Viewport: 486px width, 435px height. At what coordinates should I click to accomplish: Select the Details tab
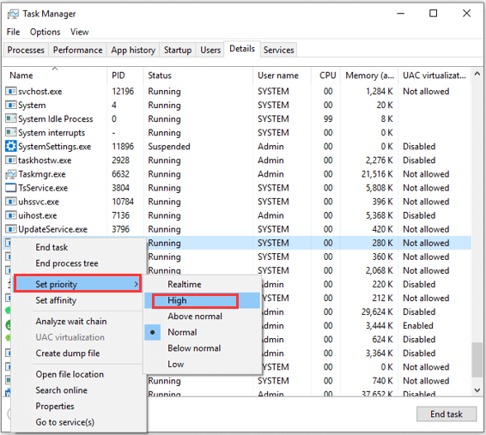click(x=242, y=49)
